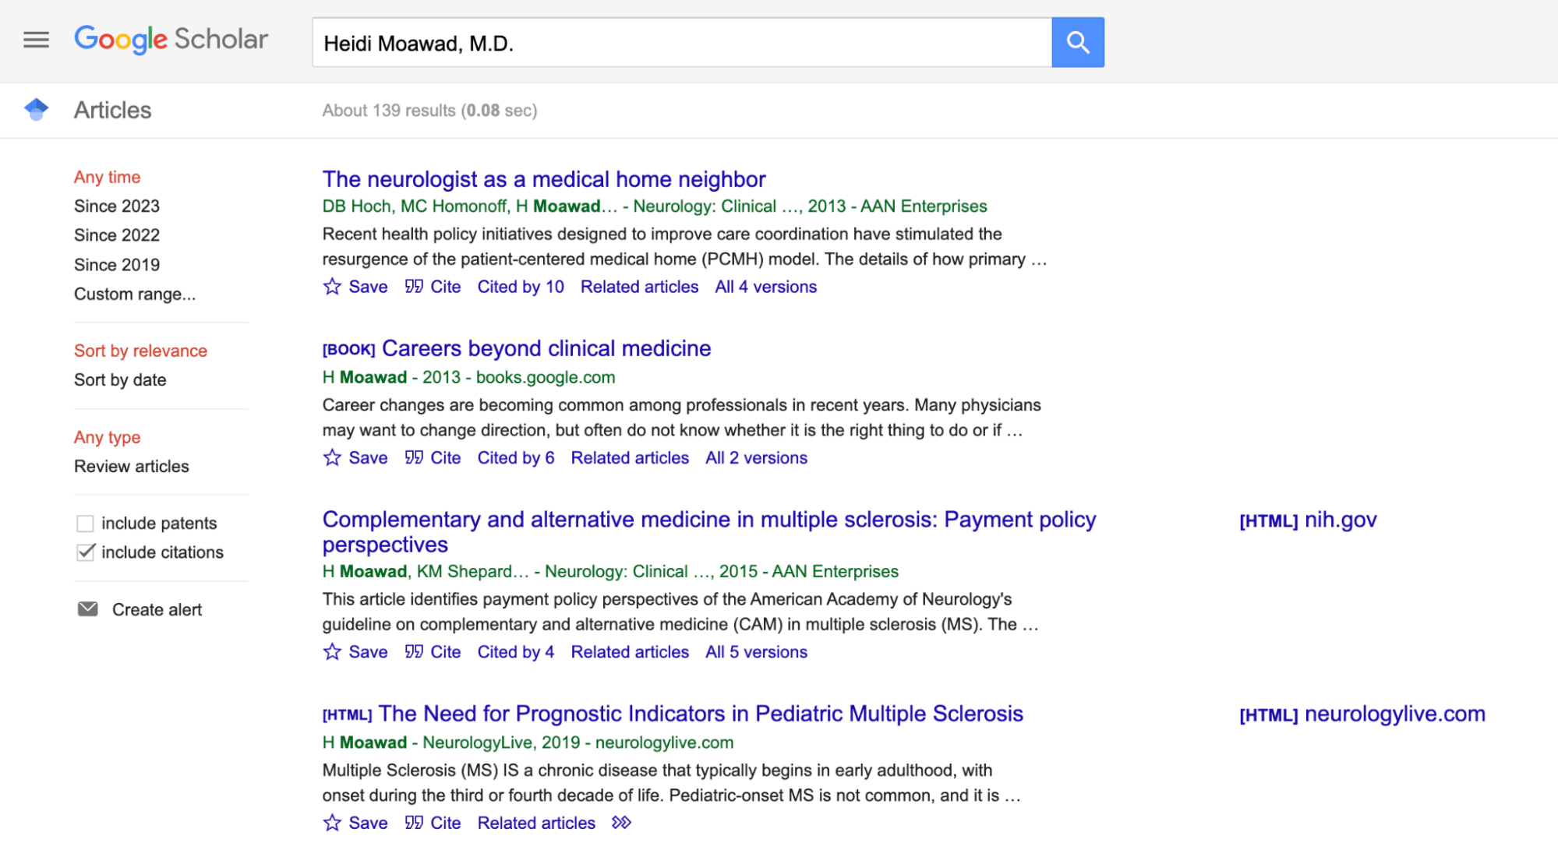The image size is (1558, 857).
Task: Enable the include patents checkbox
Action: tap(85, 523)
